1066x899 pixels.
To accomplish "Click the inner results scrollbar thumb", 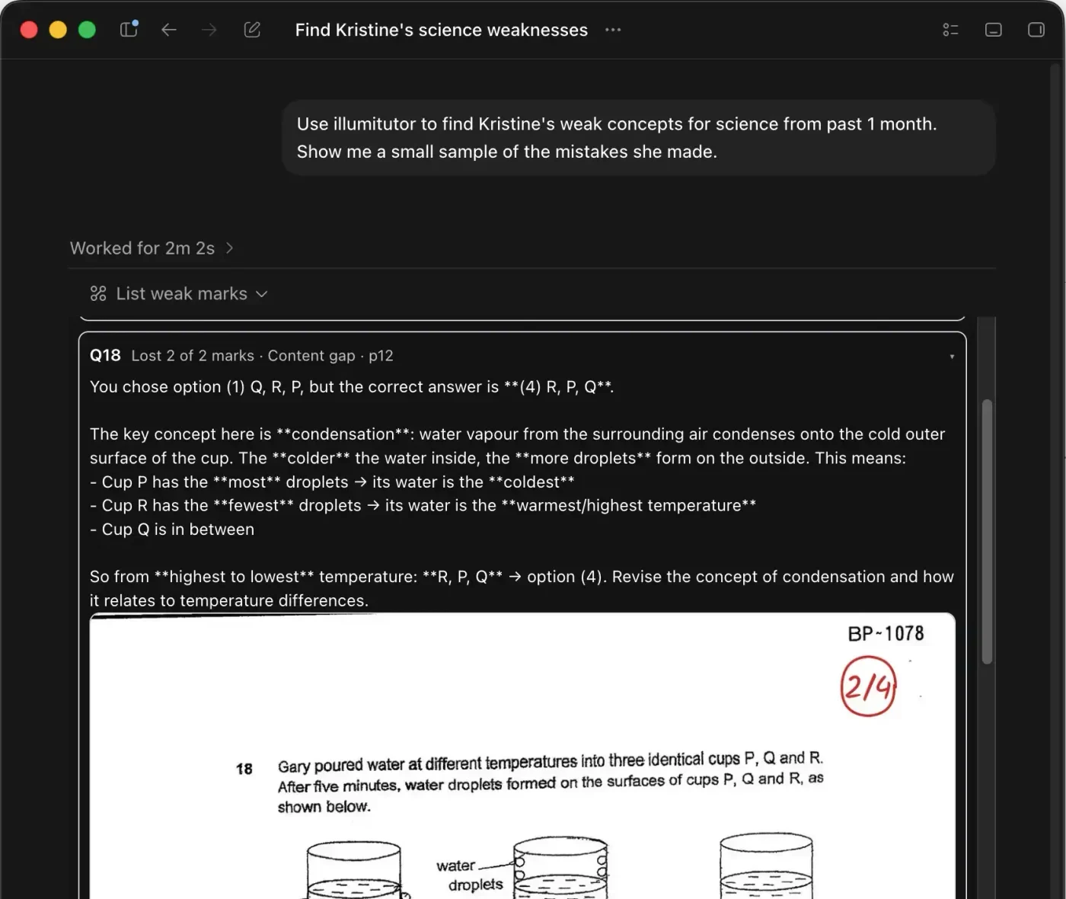I will click(987, 531).
